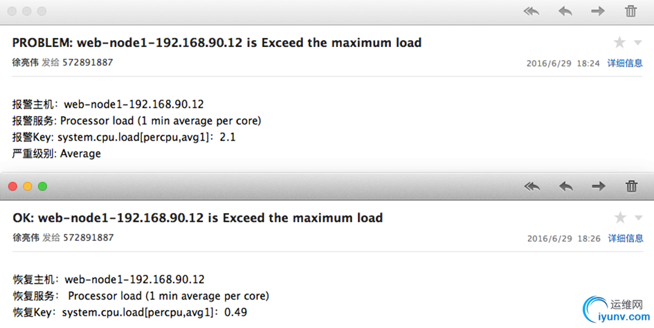Open 详细信息 details for the PROBLEM email
Screen dimensions: 654x328
(x=625, y=63)
